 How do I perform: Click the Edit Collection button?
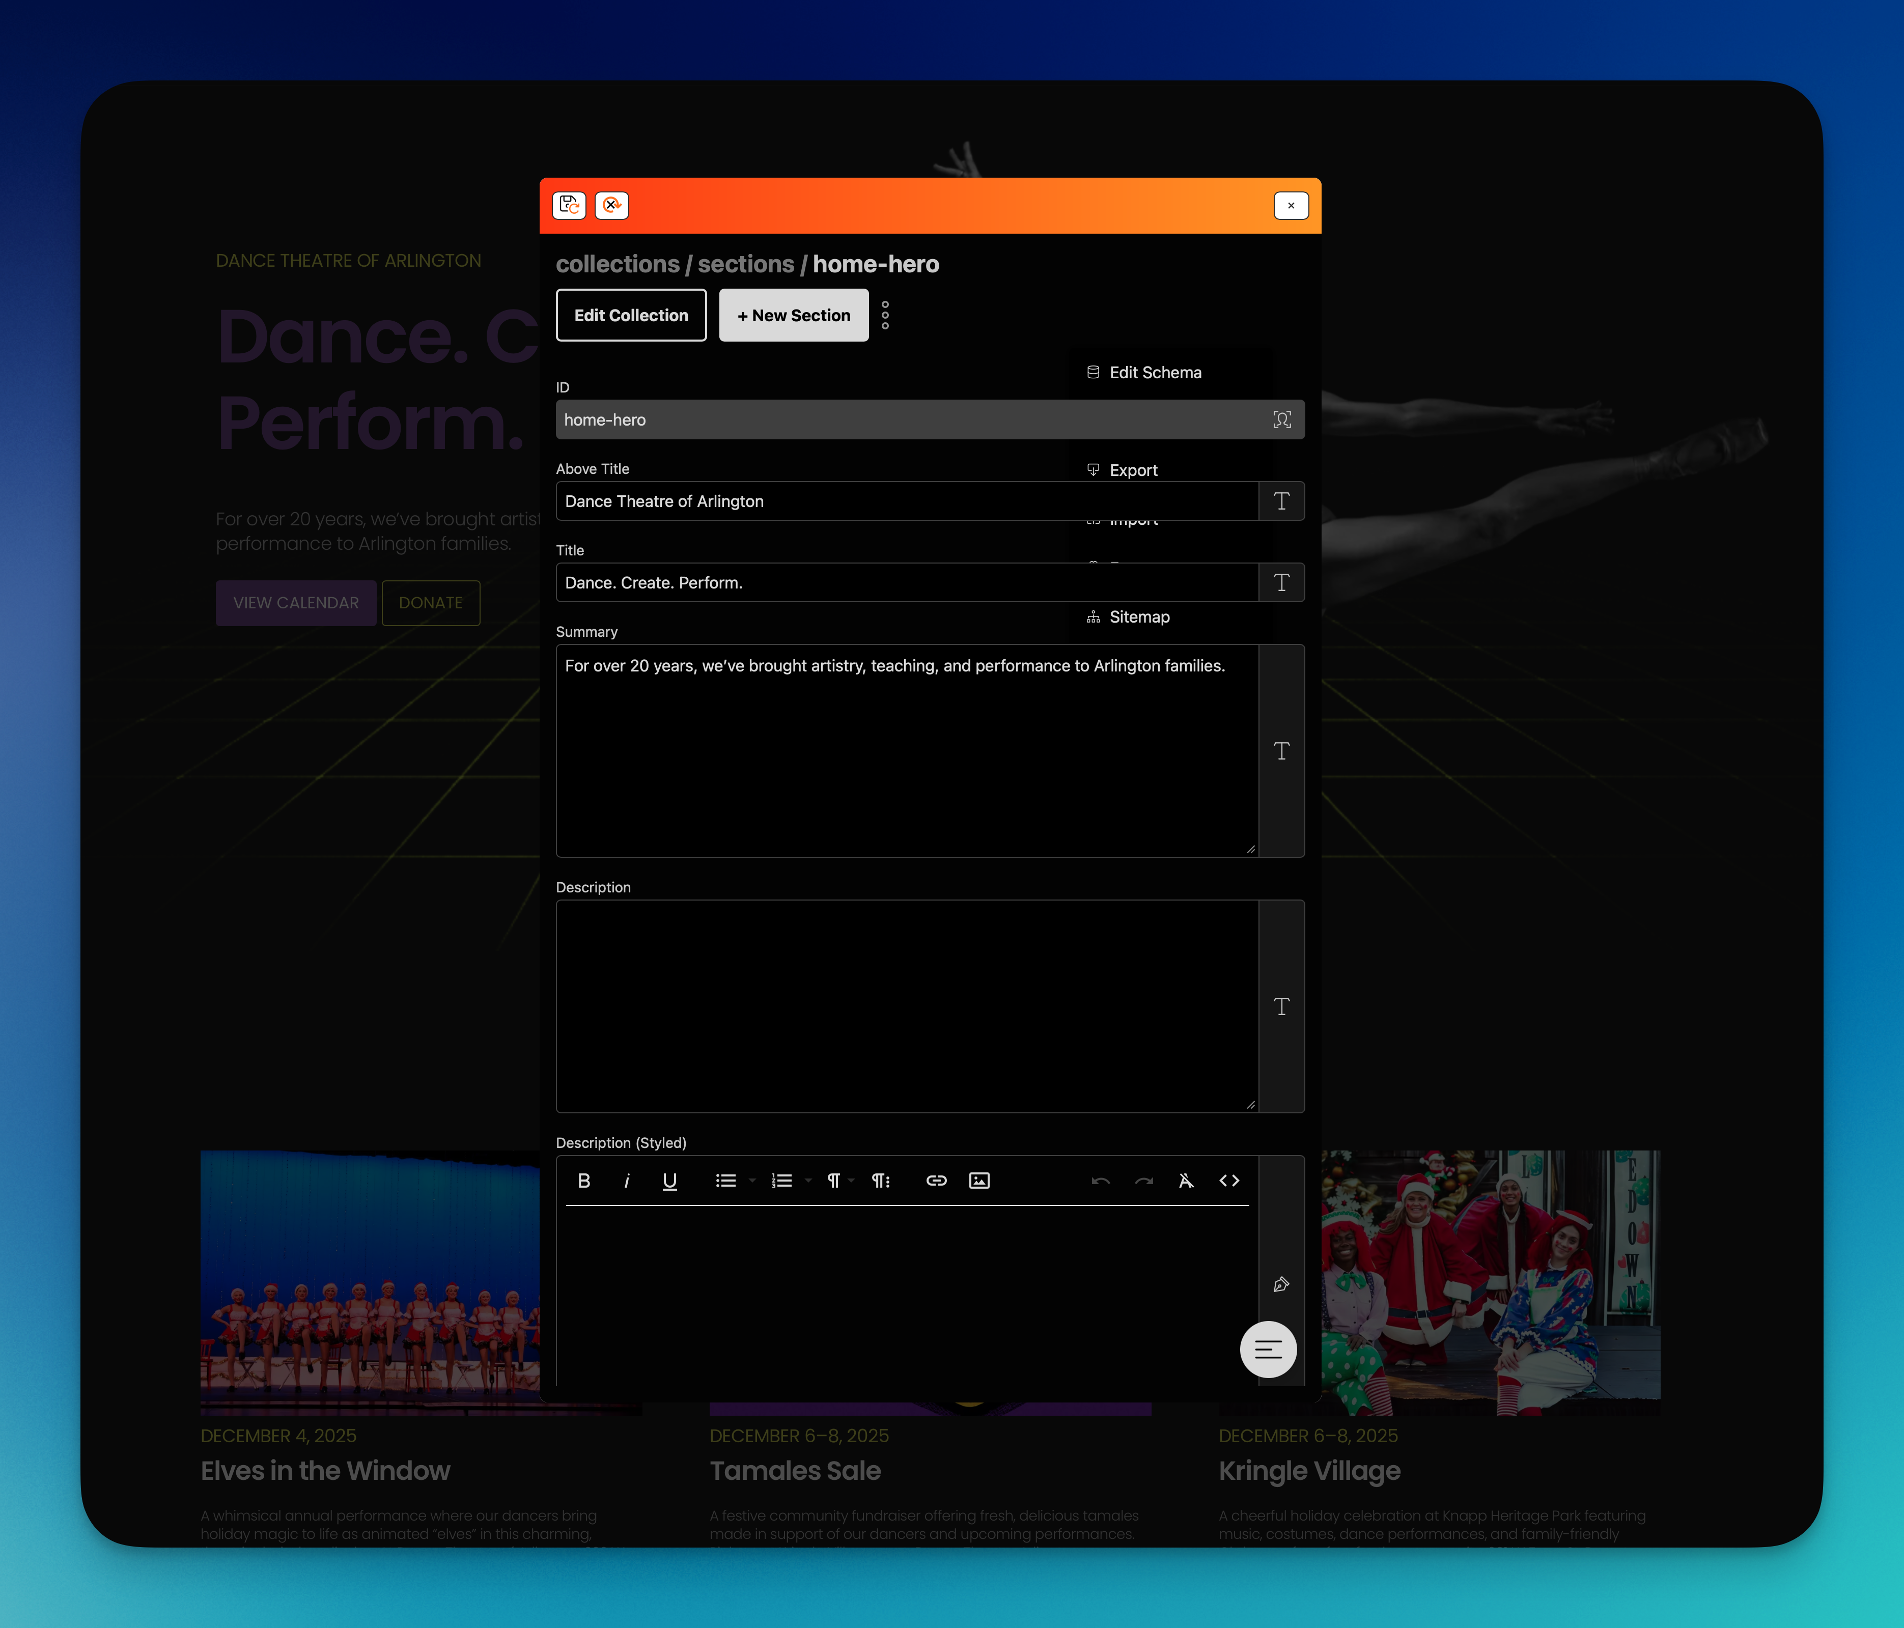pyautogui.click(x=631, y=315)
